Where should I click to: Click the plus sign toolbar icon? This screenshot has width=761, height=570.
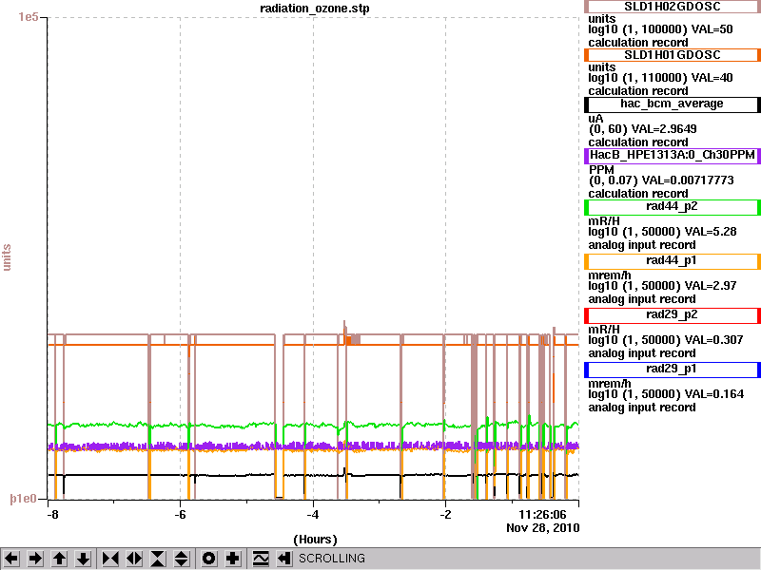click(x=232, y=559)
